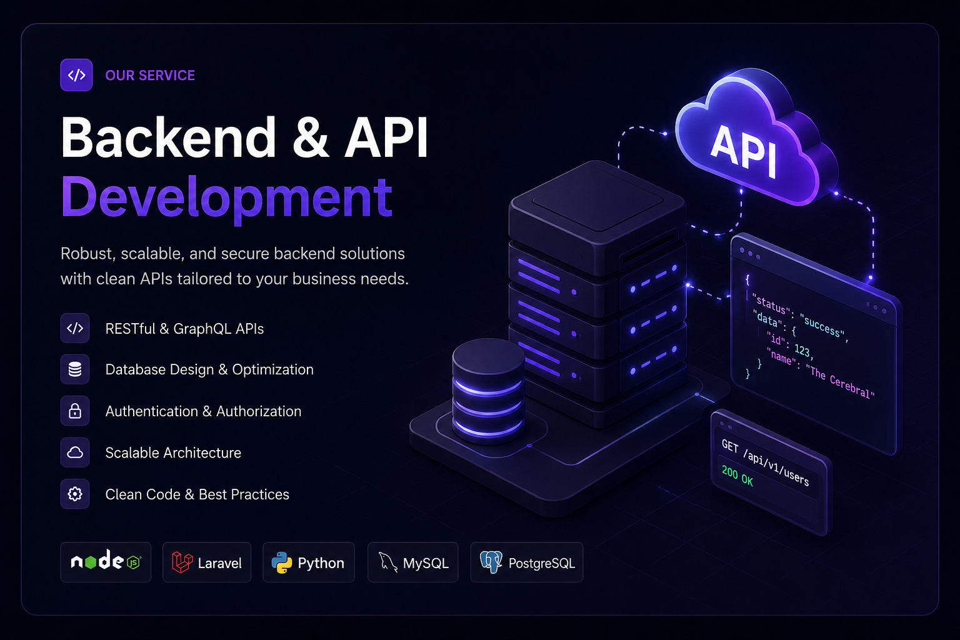Click the "name": "The Cerebral" JSON line

click(x=820, y=374)
